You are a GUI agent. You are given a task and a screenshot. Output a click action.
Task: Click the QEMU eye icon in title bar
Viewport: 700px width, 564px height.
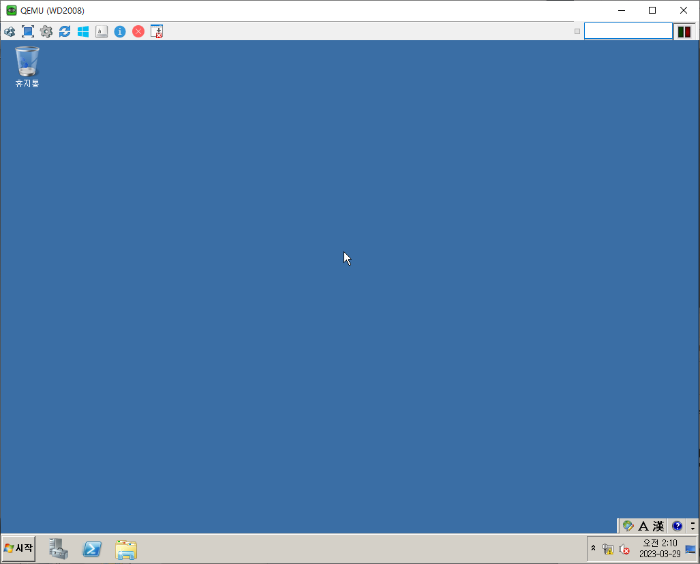coord(11,10)
